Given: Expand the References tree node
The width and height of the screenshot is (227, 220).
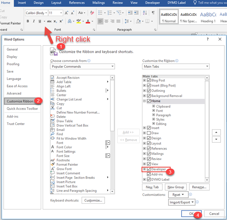Looking at the screenshot, I should click(144, 148).
